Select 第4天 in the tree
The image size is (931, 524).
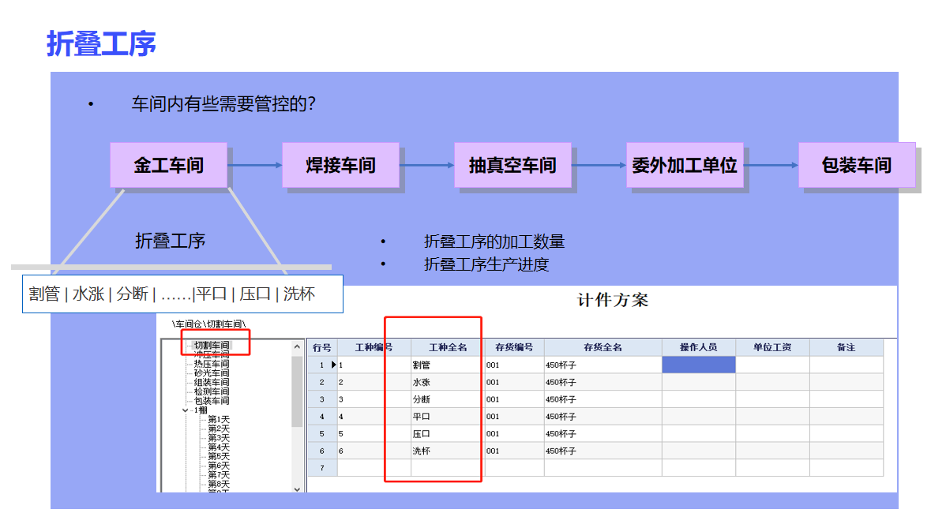tap(219, 447)
